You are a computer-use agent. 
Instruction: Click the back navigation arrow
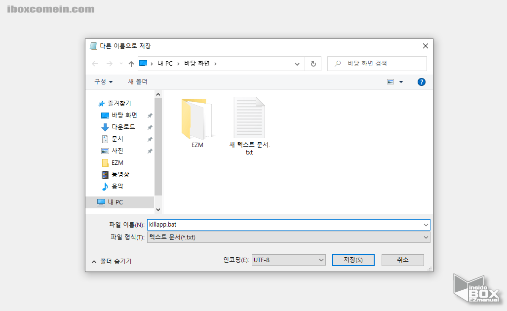pos(95,63)
